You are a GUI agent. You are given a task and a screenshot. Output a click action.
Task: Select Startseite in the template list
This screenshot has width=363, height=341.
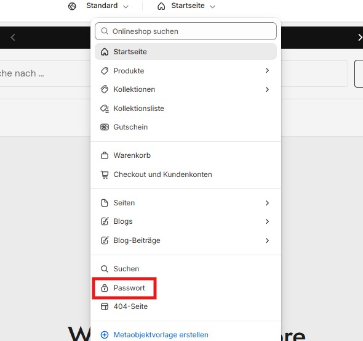pos(186,52)
